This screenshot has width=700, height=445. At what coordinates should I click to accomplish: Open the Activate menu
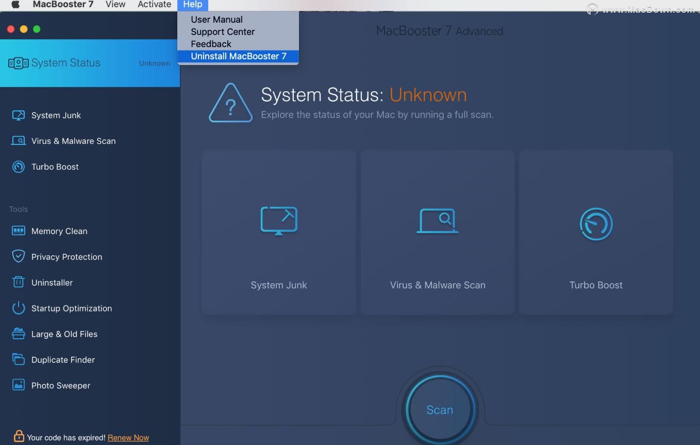pyautogui.click(x=154, y=5)
